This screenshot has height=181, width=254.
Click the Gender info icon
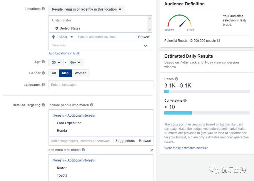click(43, 73)
